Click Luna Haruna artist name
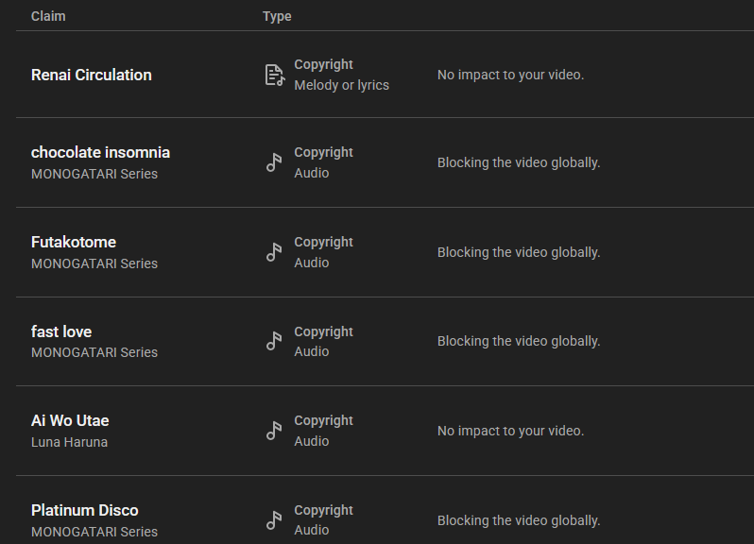The width and height of the screenshot is (754, 544). point(69,442)
